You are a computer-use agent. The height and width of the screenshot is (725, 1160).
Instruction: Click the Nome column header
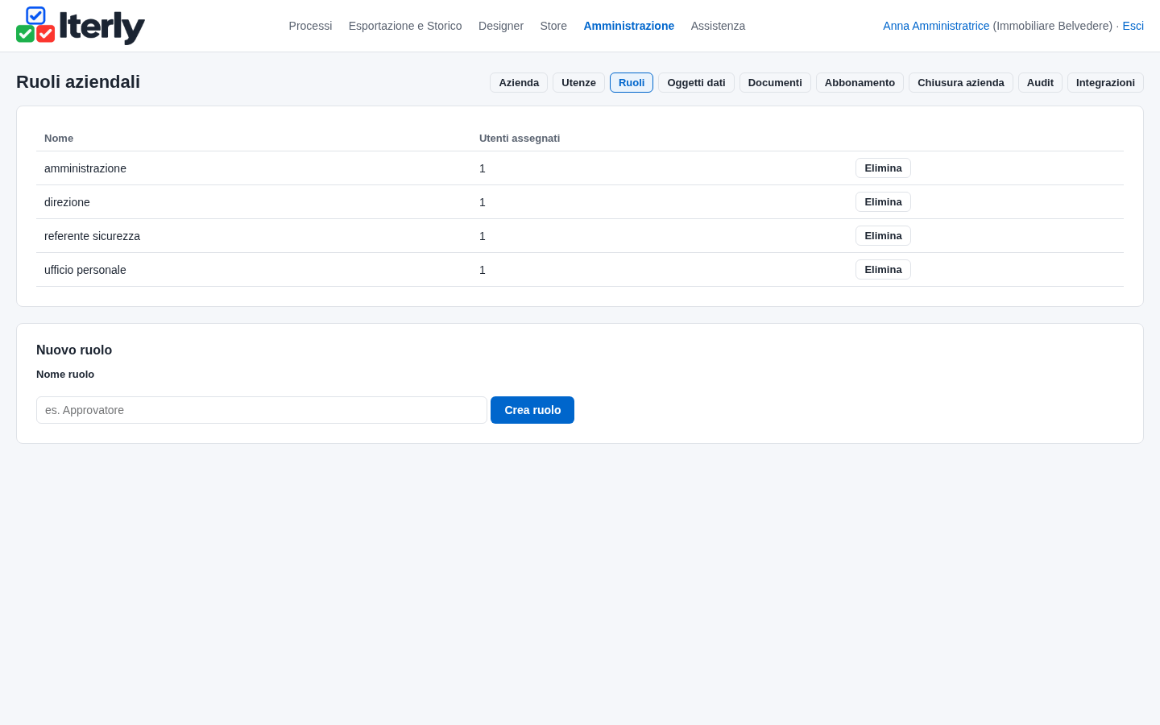pos(59,139)
